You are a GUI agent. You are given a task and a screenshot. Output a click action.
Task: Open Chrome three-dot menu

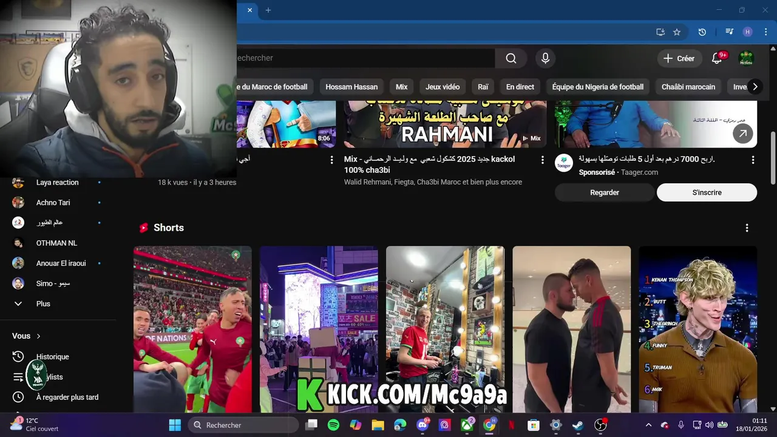765,32
